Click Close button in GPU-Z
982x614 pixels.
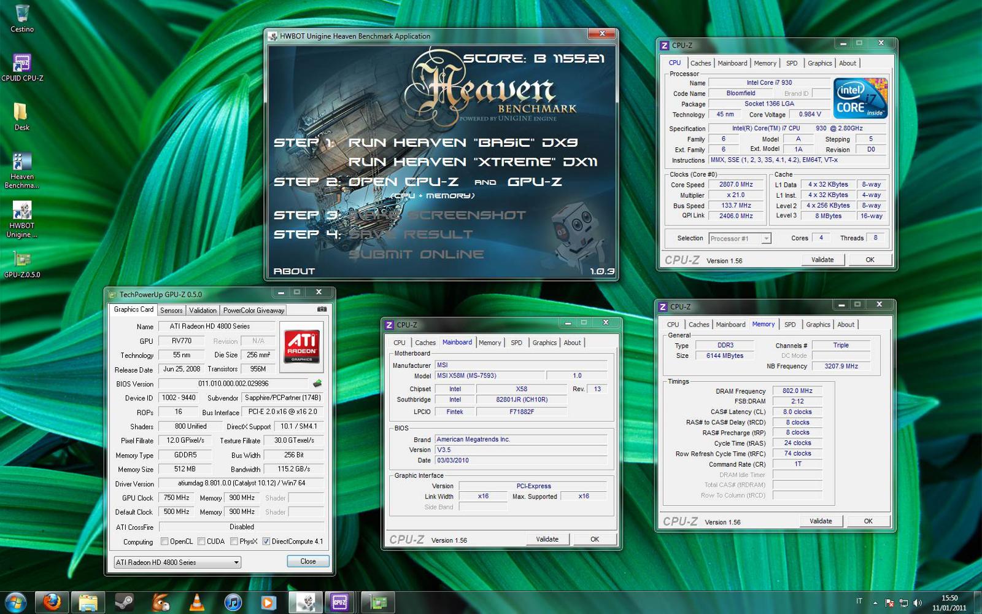point(308,562)
